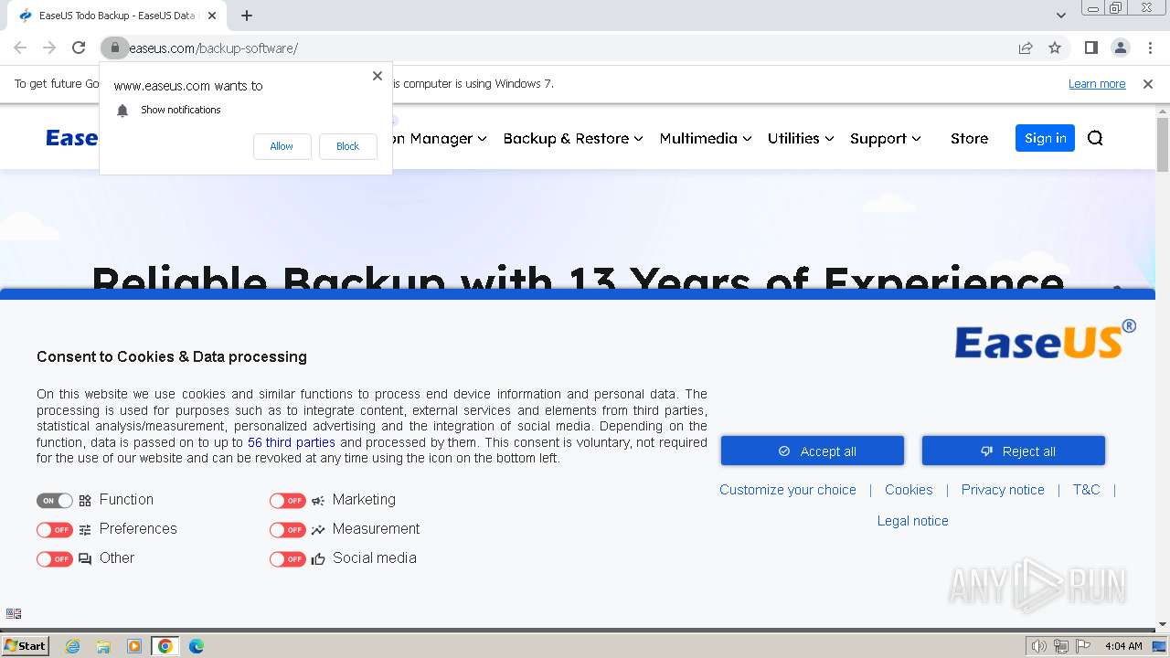Click the Chrome taskbar icon
This screenshot has height=658, width=1170.
[165, 646]
